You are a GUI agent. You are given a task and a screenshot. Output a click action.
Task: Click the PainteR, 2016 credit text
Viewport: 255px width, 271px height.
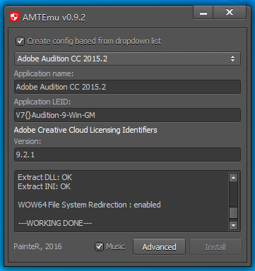[37, 246]
